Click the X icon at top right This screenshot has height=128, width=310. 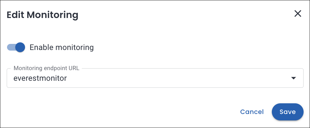point(297,13)
